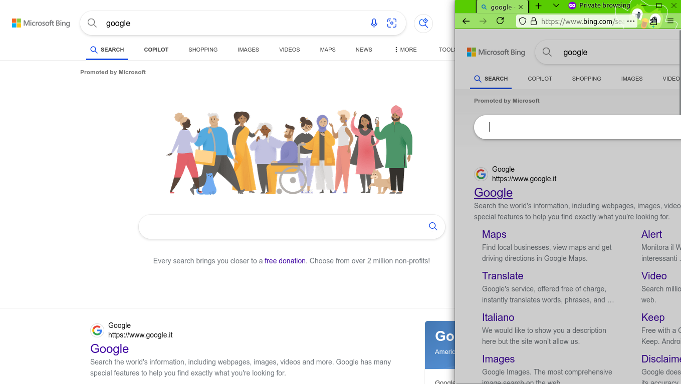Open Copilot search icon right of the search box
This screenshot has width=681, height=384.
(x=423, y=23)
